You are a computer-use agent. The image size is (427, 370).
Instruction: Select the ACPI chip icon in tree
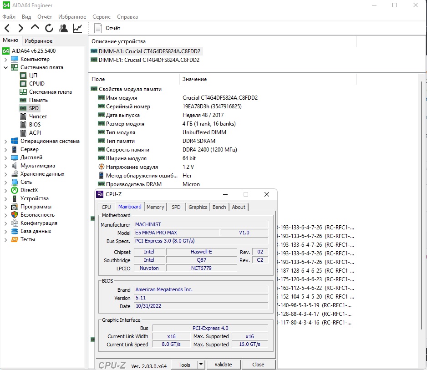coord(23,133)
